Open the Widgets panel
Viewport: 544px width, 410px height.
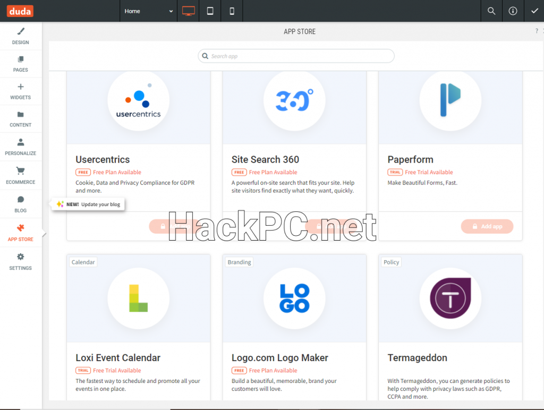(21, 91)
